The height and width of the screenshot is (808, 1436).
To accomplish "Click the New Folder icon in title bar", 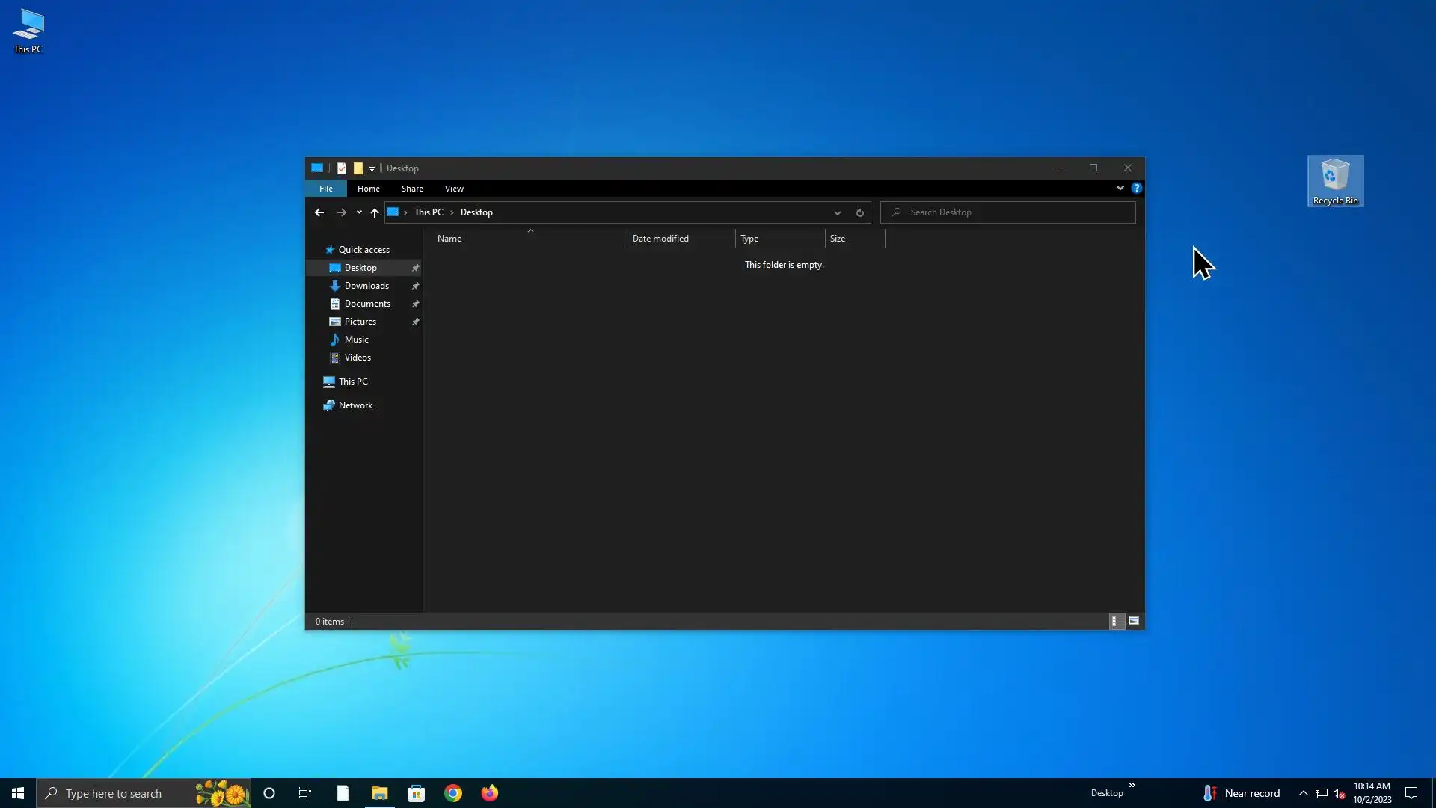I will click(358, 168).
